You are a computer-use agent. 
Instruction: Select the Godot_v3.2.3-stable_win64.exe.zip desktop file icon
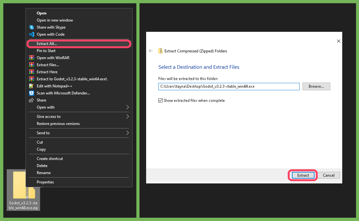pyautogui.click(x=23, y=190)
